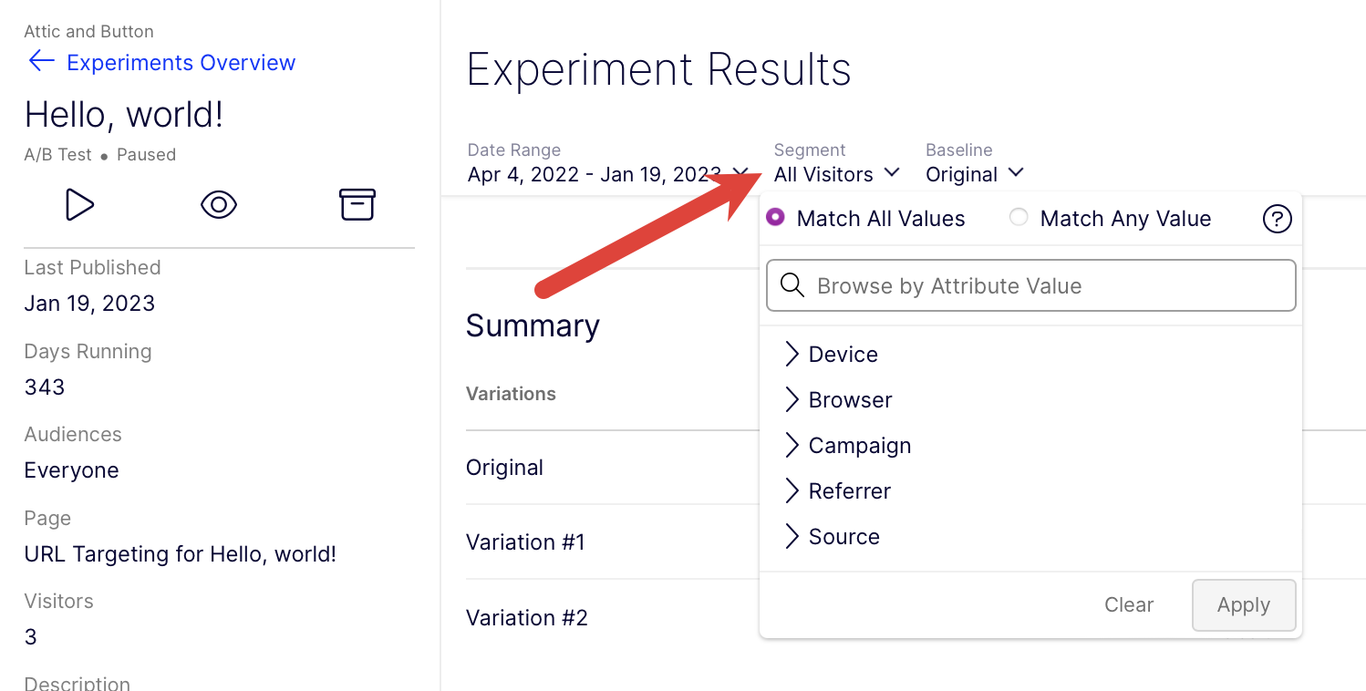Screen dimensions: 1366x691
Task: Click the Apply button
Action: (x=1243, y=604)
